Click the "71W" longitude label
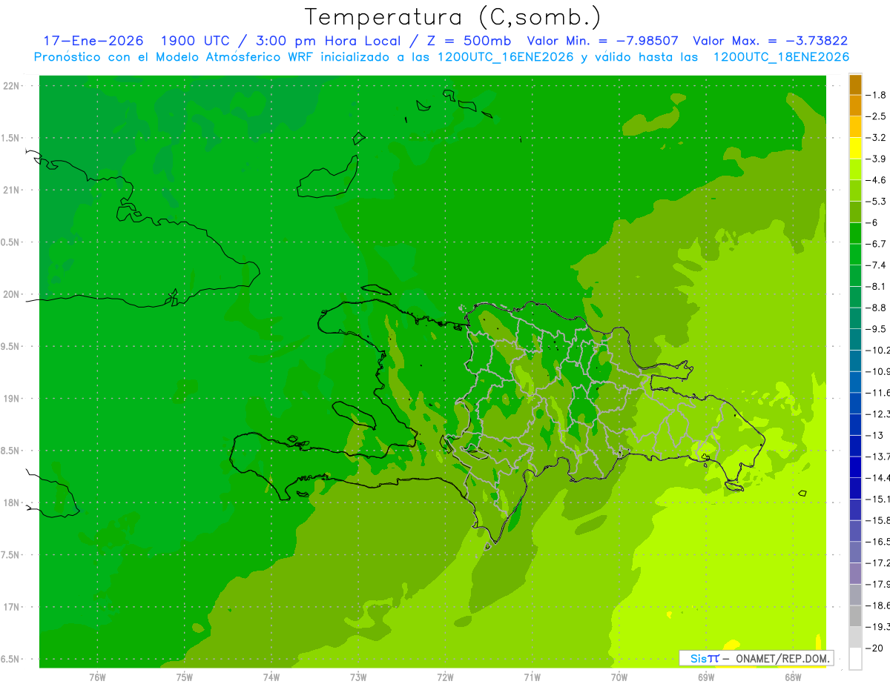 tap(532, 677)
